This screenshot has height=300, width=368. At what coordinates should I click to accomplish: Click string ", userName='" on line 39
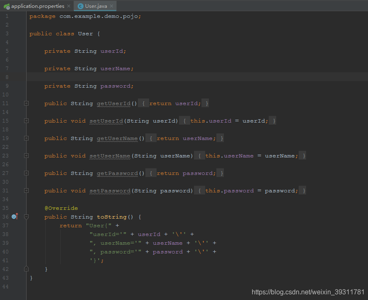pyautogui.click(x=115, y=243)
